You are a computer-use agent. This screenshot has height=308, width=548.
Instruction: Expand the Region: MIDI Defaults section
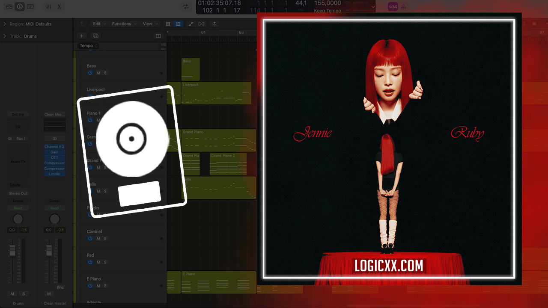click(x=5, y=24)
